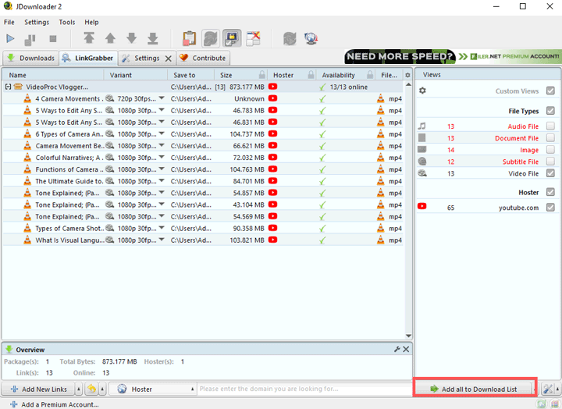The width and height of the screenshot is (562, 409).
Task: Click lock icon on Size column header
Action: coord(262,75)
